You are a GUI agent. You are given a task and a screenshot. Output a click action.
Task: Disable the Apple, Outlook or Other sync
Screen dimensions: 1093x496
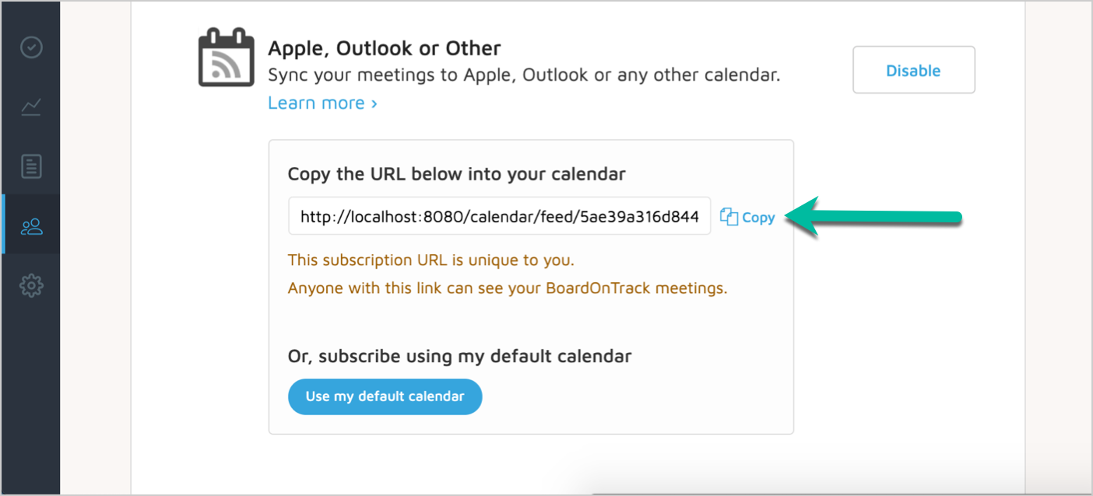coord(913,71)
